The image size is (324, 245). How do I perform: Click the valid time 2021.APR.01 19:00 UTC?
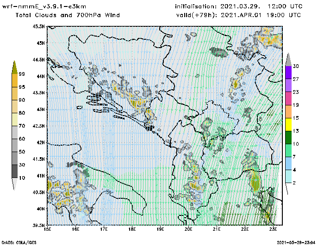[x=261, y=15]
